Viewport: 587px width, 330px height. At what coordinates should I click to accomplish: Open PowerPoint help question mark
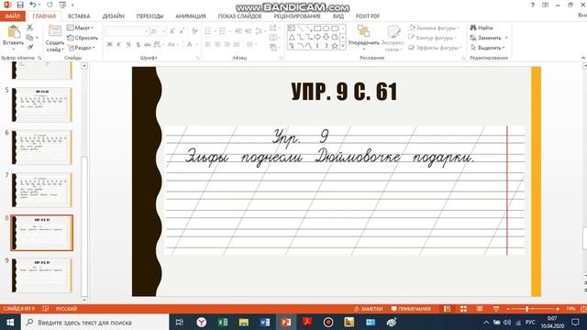coord(533,5)
